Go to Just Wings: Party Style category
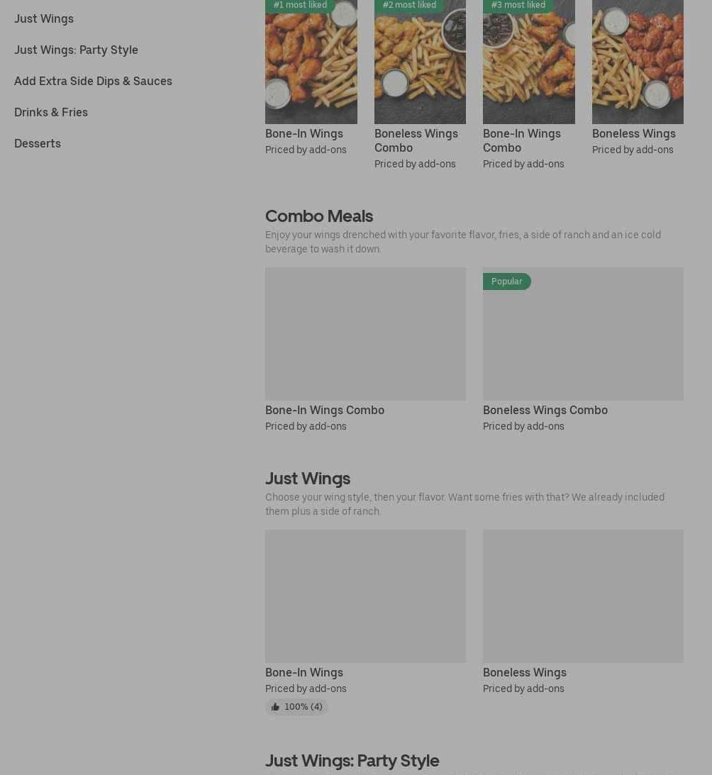This screenshot has width=712, height=775. click(x=76, y=50)
